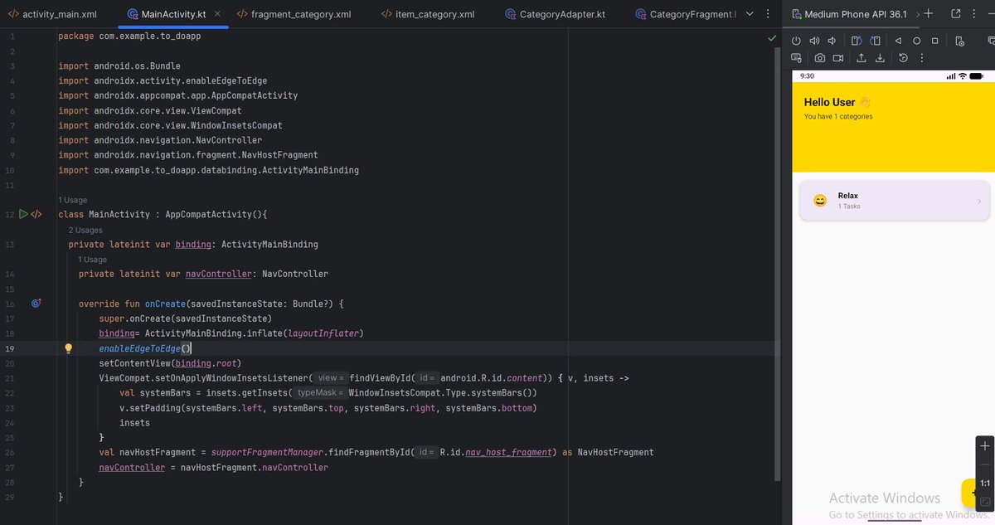Screen dimensions: 995x525
Task: Click 'setContentView(binding.root)' on line 20
Action: click(x=168, y=363)
